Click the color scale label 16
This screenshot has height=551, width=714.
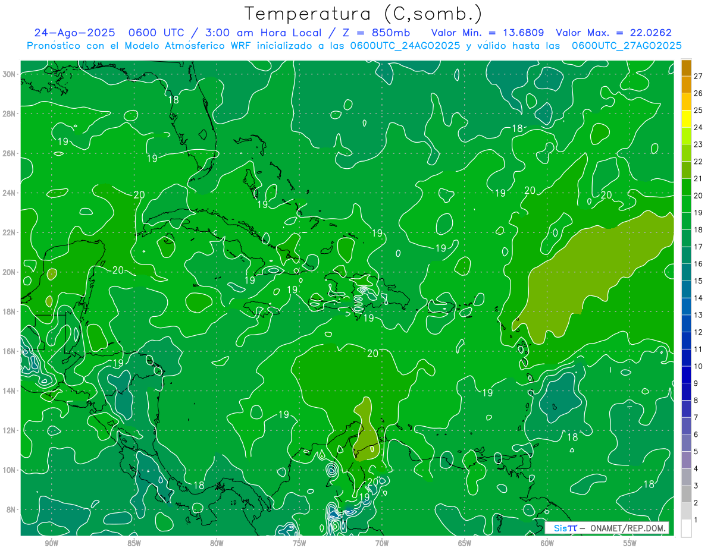[x=698, y=264]
